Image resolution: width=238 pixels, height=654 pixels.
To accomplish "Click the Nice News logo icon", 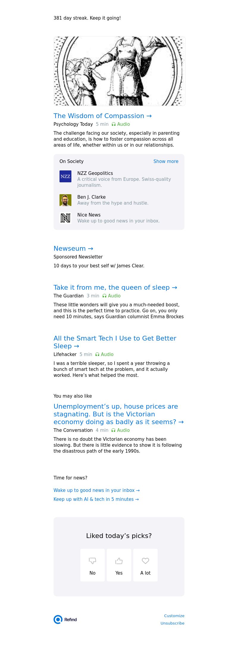I will coord(65,218).
